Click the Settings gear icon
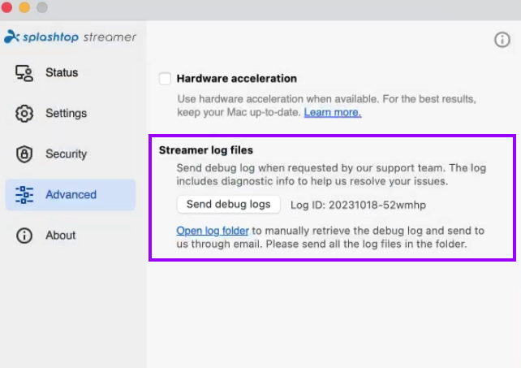Screen dimensions: 521x368 tap(24, 114)
